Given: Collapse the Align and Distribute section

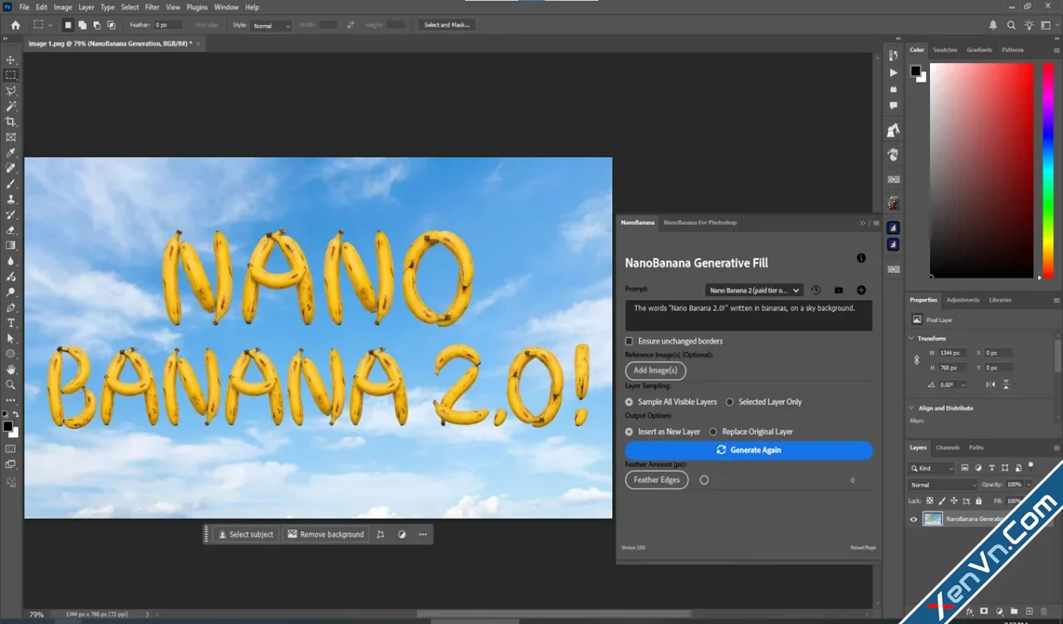Looking at the screenshot, I should click(911, 408).
